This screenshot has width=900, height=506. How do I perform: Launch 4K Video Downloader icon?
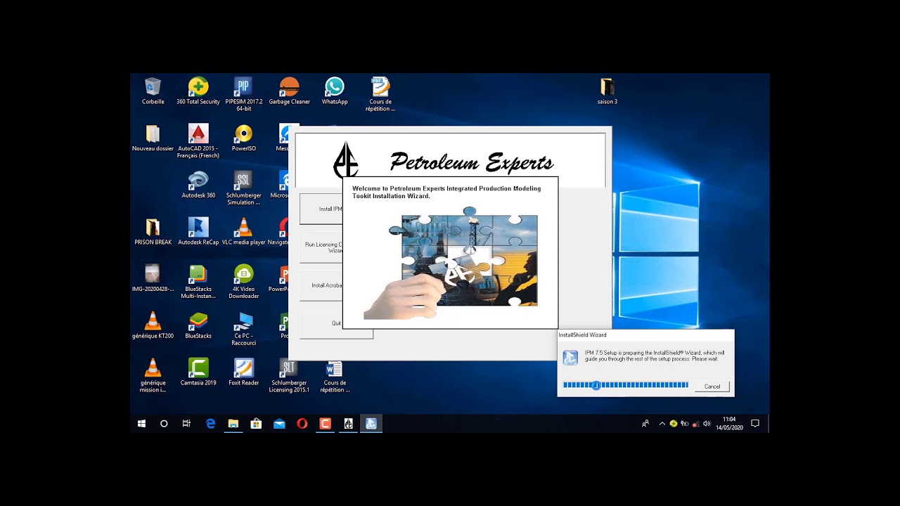click(243, 282)
